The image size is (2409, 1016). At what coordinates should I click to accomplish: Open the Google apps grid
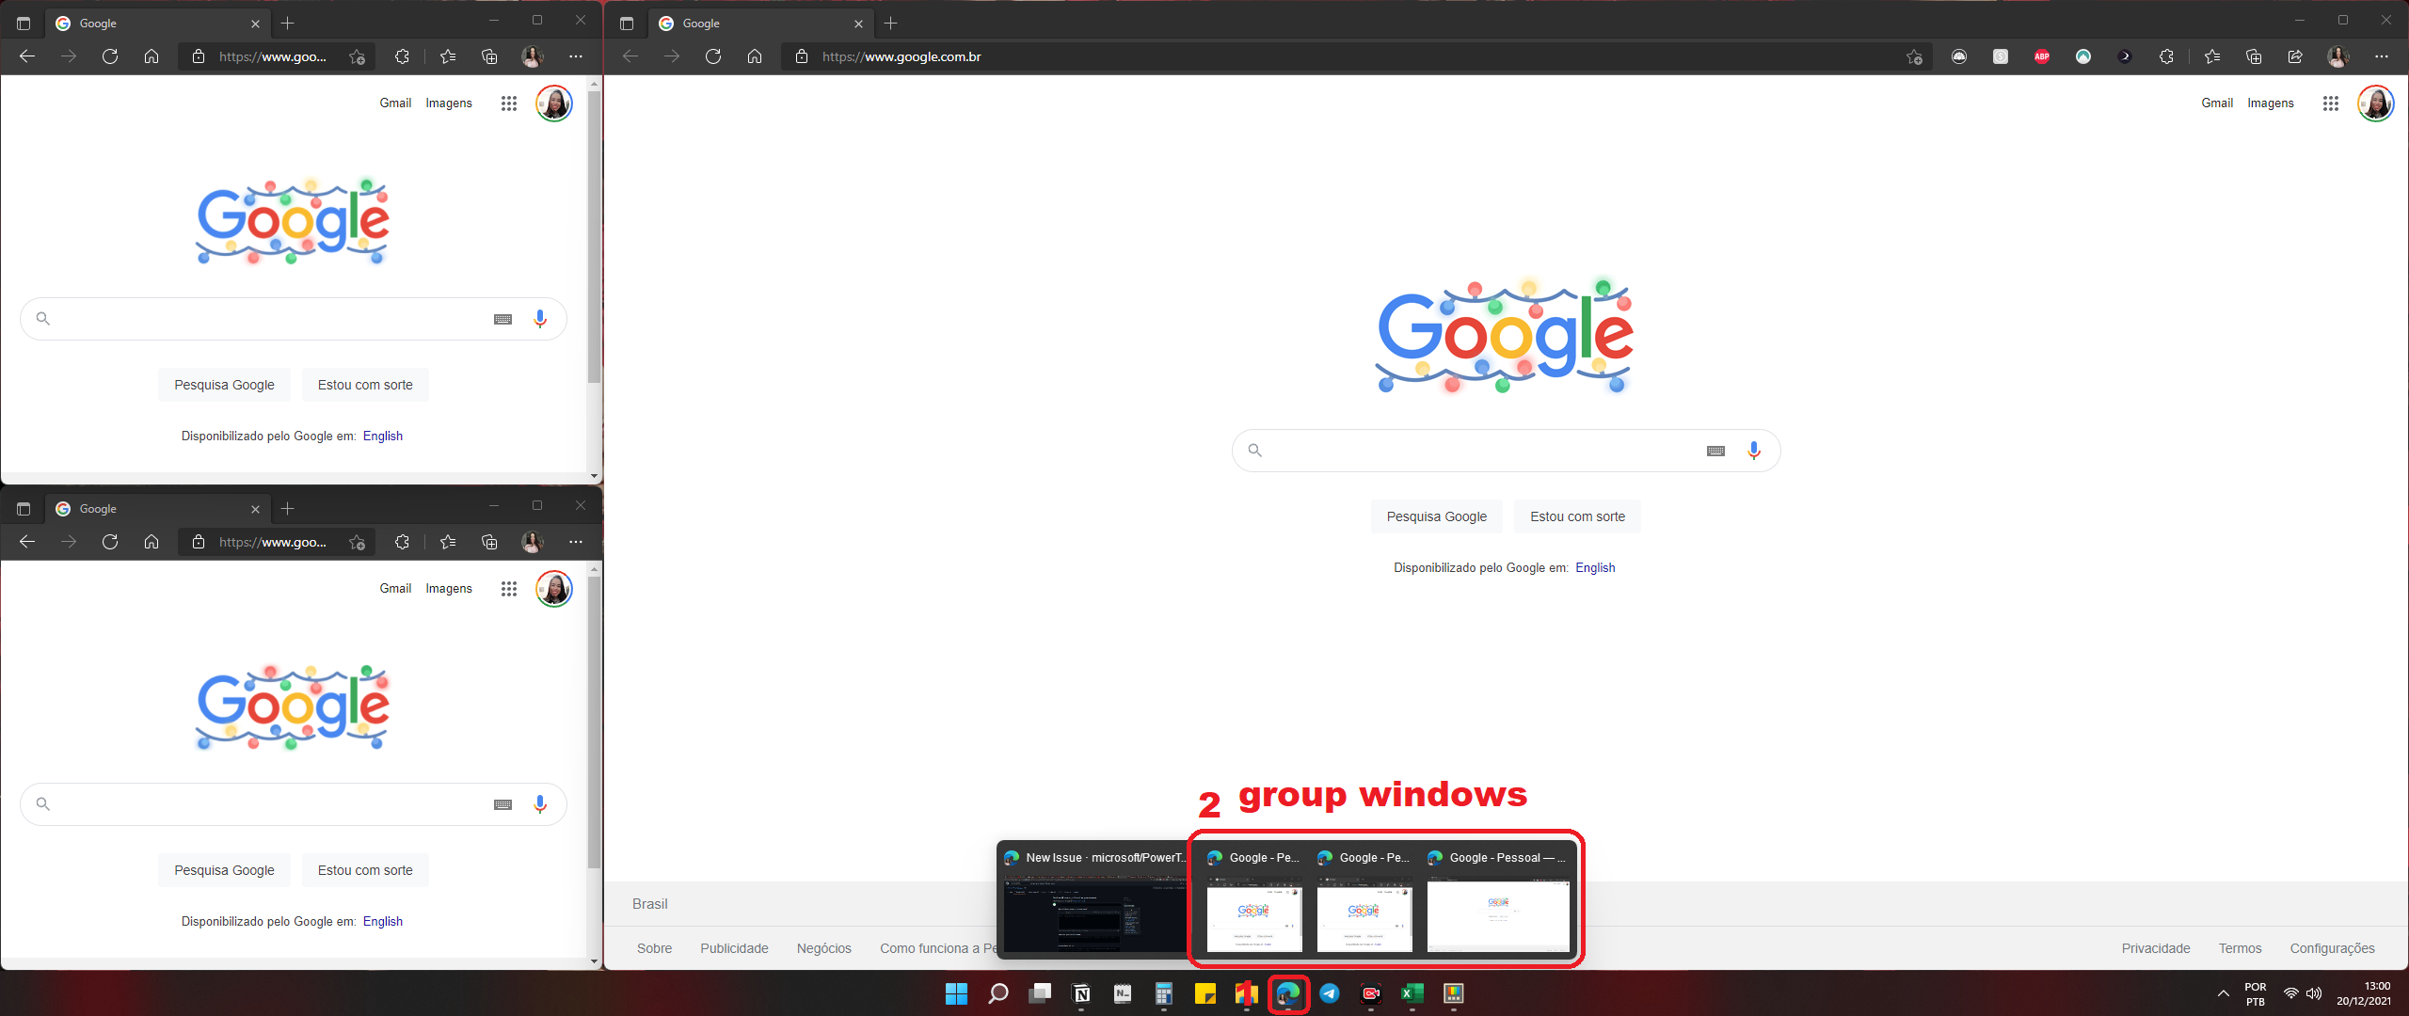(2331, 103)
